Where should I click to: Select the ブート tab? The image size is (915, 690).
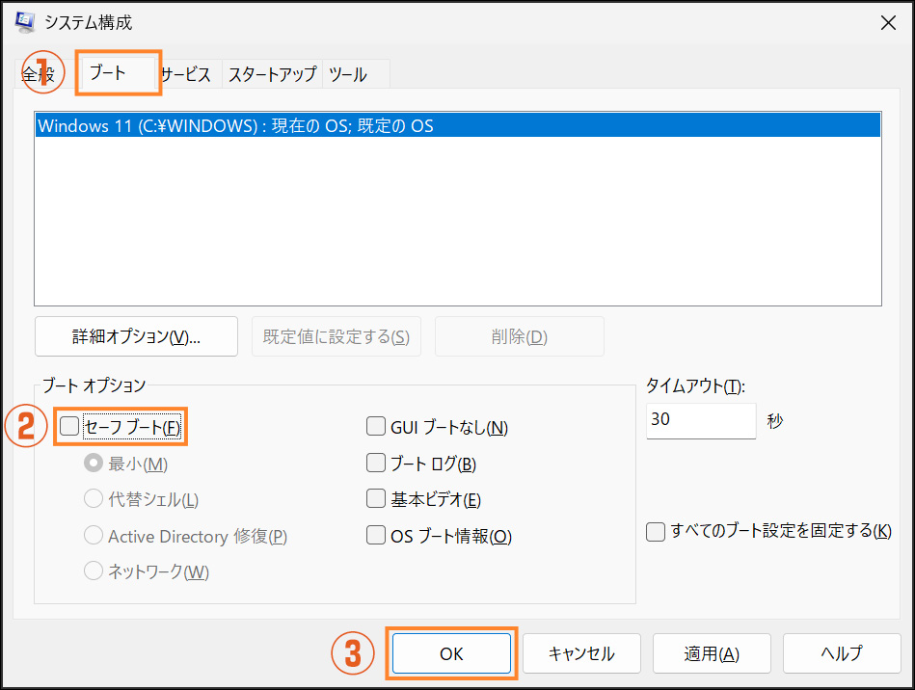[118, 73]
